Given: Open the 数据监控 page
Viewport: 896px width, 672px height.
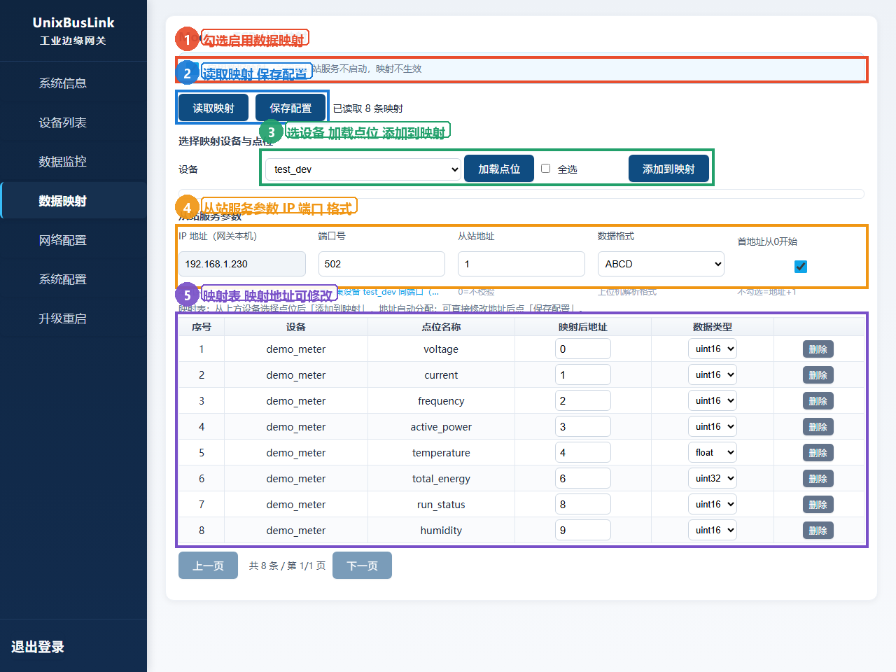Looking at the screenshot, I should [63, 162].
